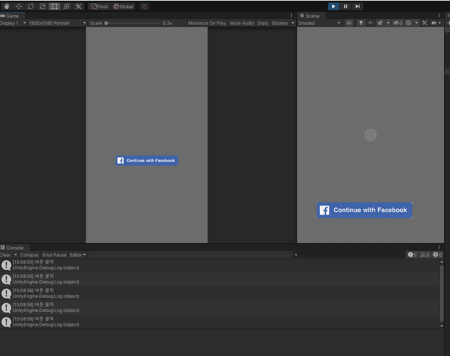Click the Console vertical scrollbar
Screen dimensions: 450x356
[442, 294]
